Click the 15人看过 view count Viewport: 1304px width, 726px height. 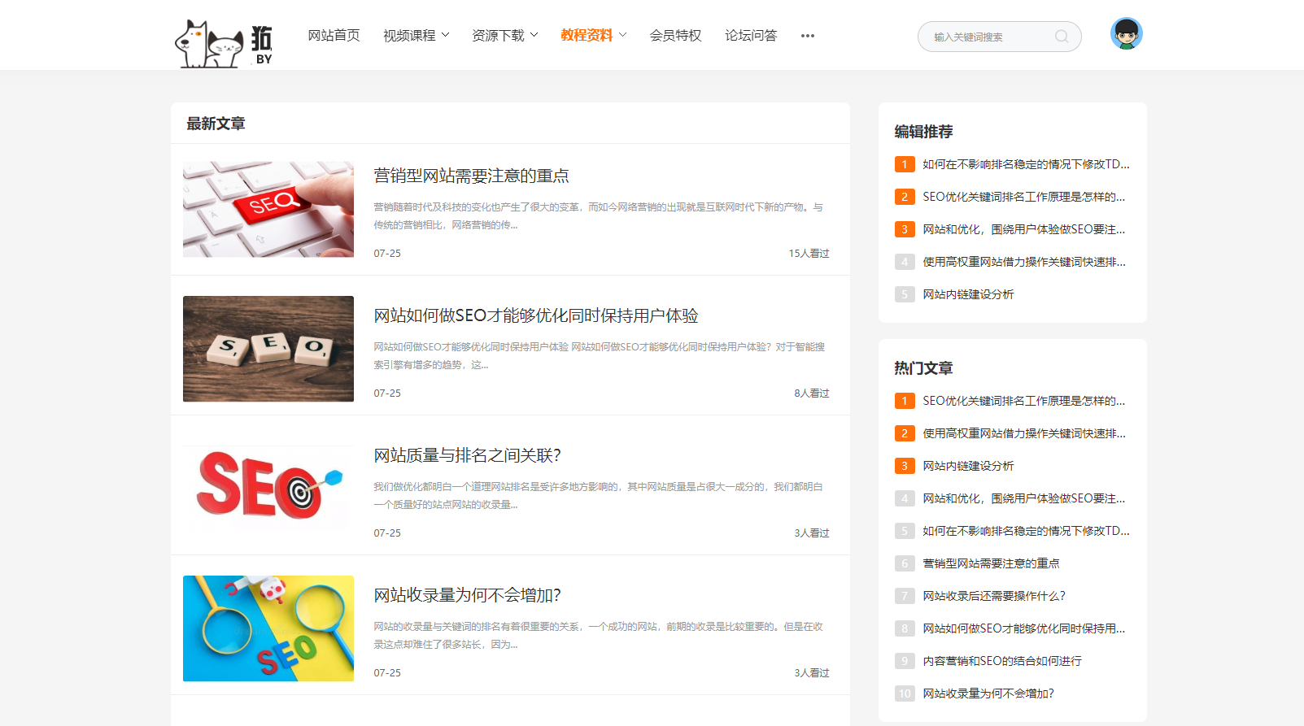tap(809, 254)
